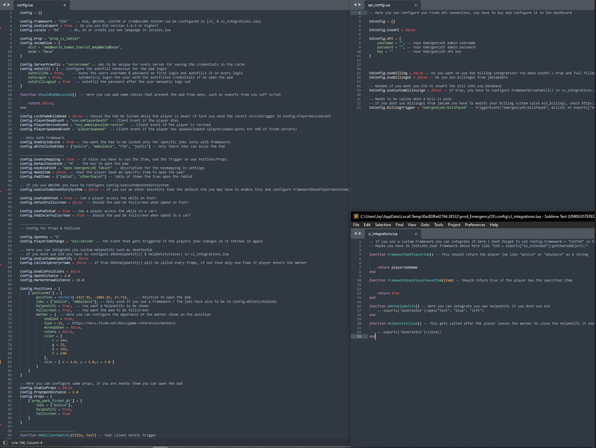The width and height of the screenshot is (596, 448).
Task: Activate the cl_integrations.lua tab
Action: (x=383, y=234)
